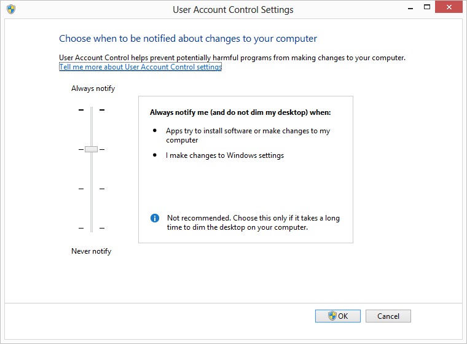Set slider to top tick below 'Always notify'
The height and width of the screenshot is (344, 467).
click(91, 110)
